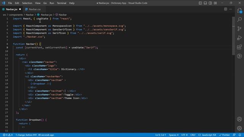244x137 pixels.
Task: Click './Navbar.css' import string on line 6
Action: (x=34, y=37)
